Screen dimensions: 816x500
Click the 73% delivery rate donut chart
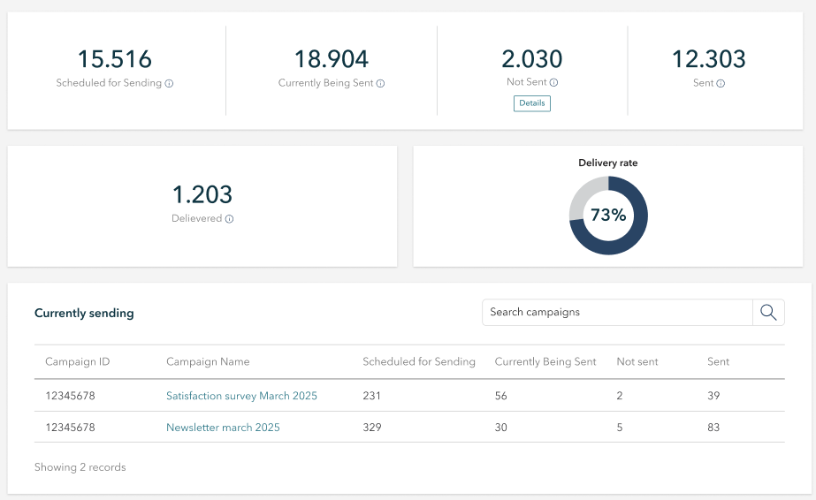(608, 216)
